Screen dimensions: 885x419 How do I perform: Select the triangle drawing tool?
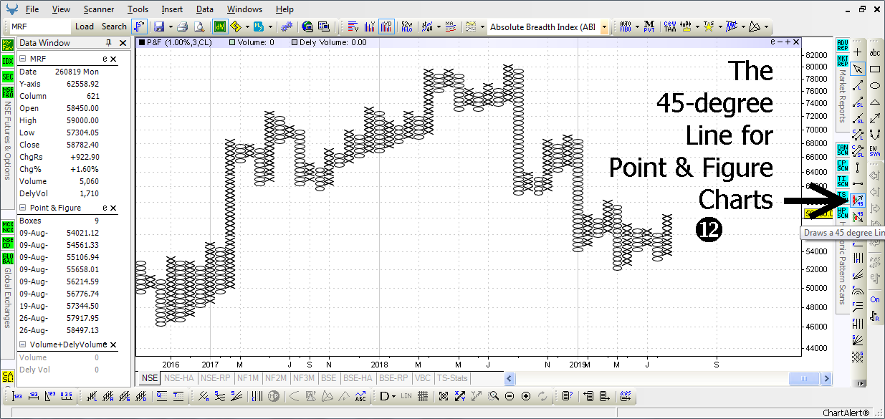[875, 102]
